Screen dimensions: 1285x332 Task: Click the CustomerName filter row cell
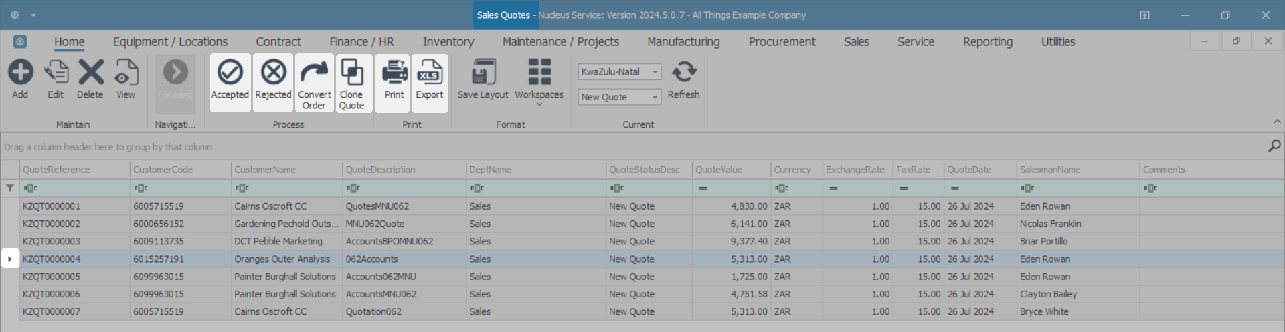(x=288, y=188)
